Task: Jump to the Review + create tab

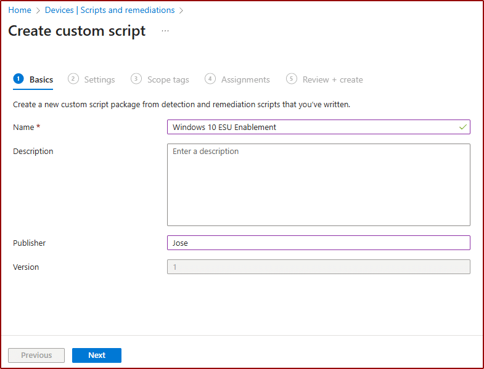Action: tap(332, 79)
